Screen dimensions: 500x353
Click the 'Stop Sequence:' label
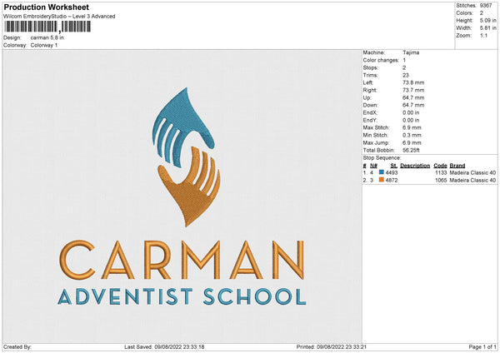pyautogui.click(x=382, y=158)
